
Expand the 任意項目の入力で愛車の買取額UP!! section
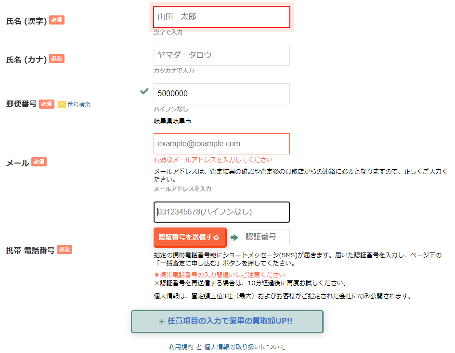(x=227, y=321)
